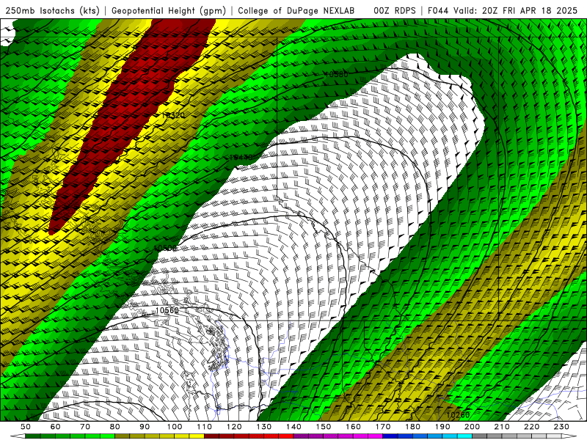The width and height of the screenshot is (587, 440).
Task: Click the 90 value on the color scale
Action: pos(145,427)
